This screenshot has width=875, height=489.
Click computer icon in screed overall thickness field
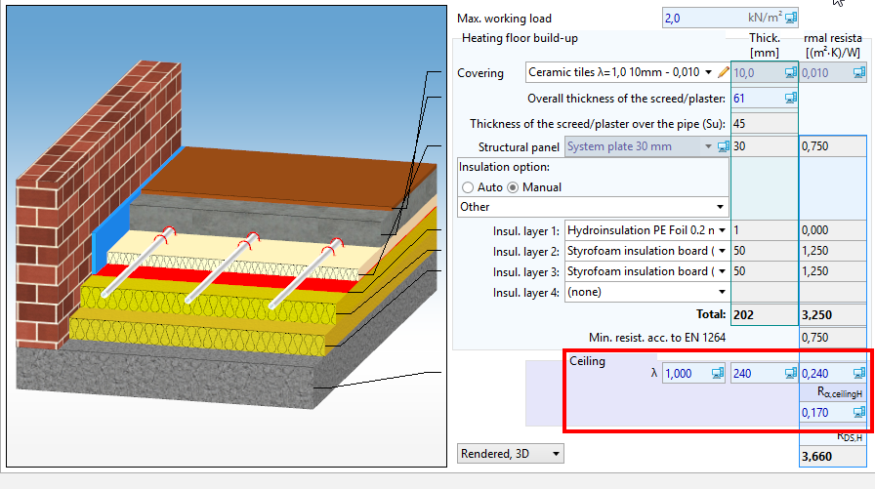coord(791,98)
